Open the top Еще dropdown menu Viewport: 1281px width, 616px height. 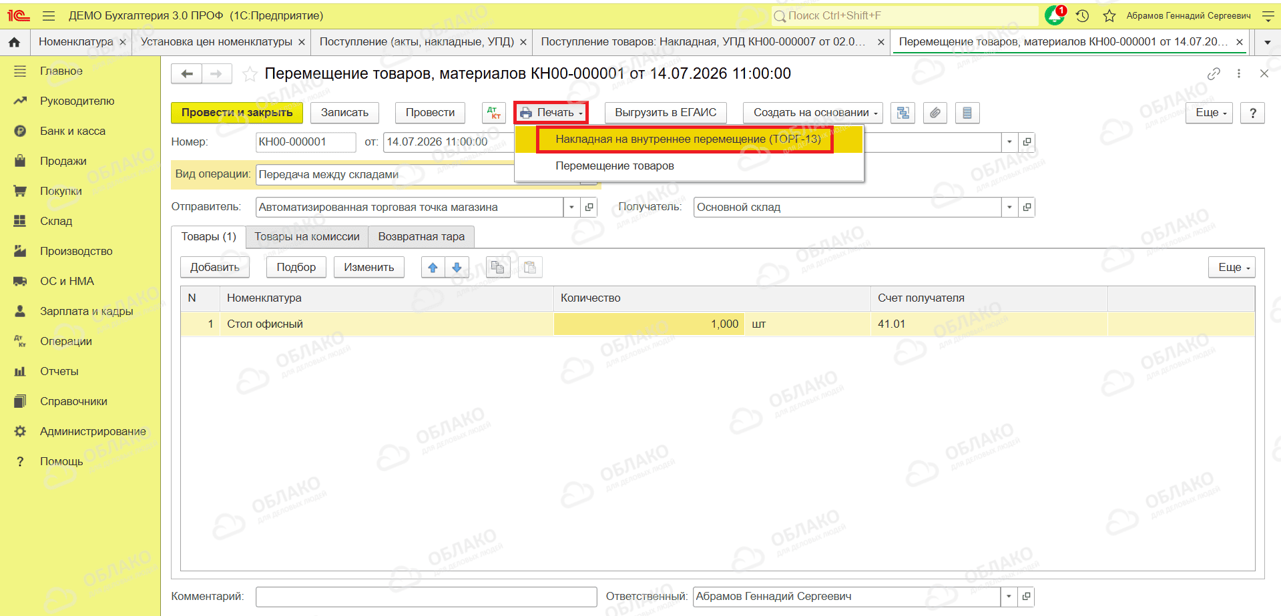1210,113
